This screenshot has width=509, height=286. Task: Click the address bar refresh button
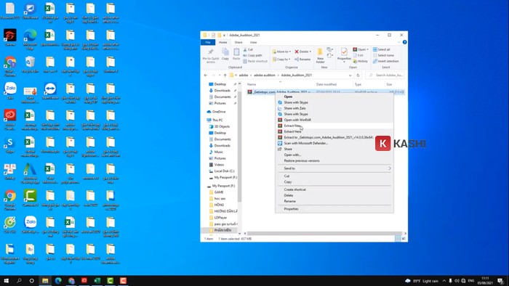358,75
